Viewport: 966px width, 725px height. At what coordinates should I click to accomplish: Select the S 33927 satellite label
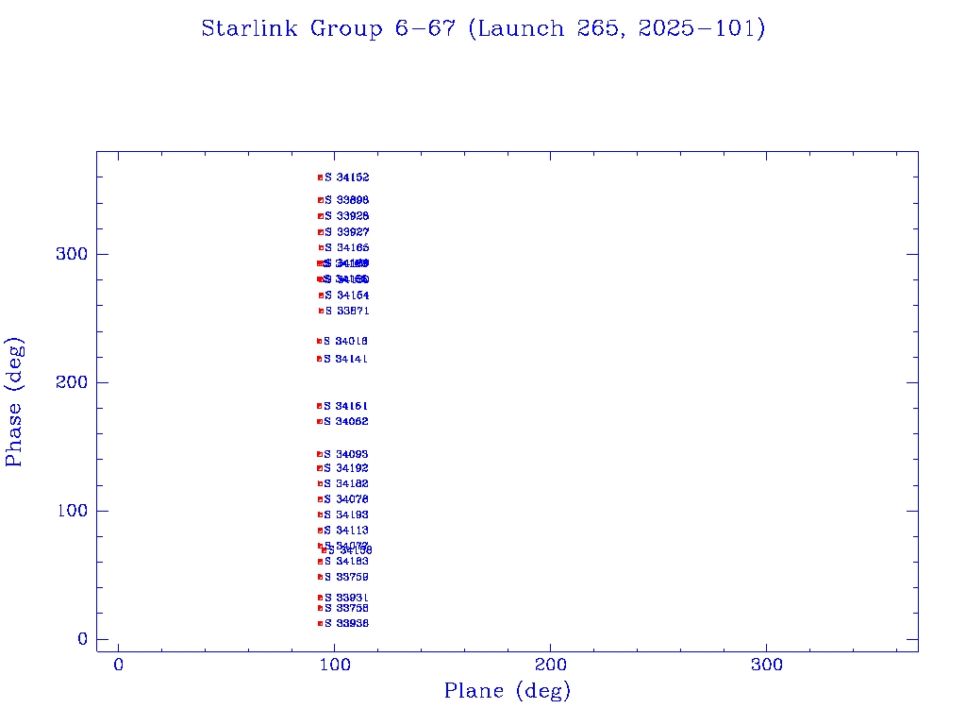pyautogui.click(x=347, y=232)
